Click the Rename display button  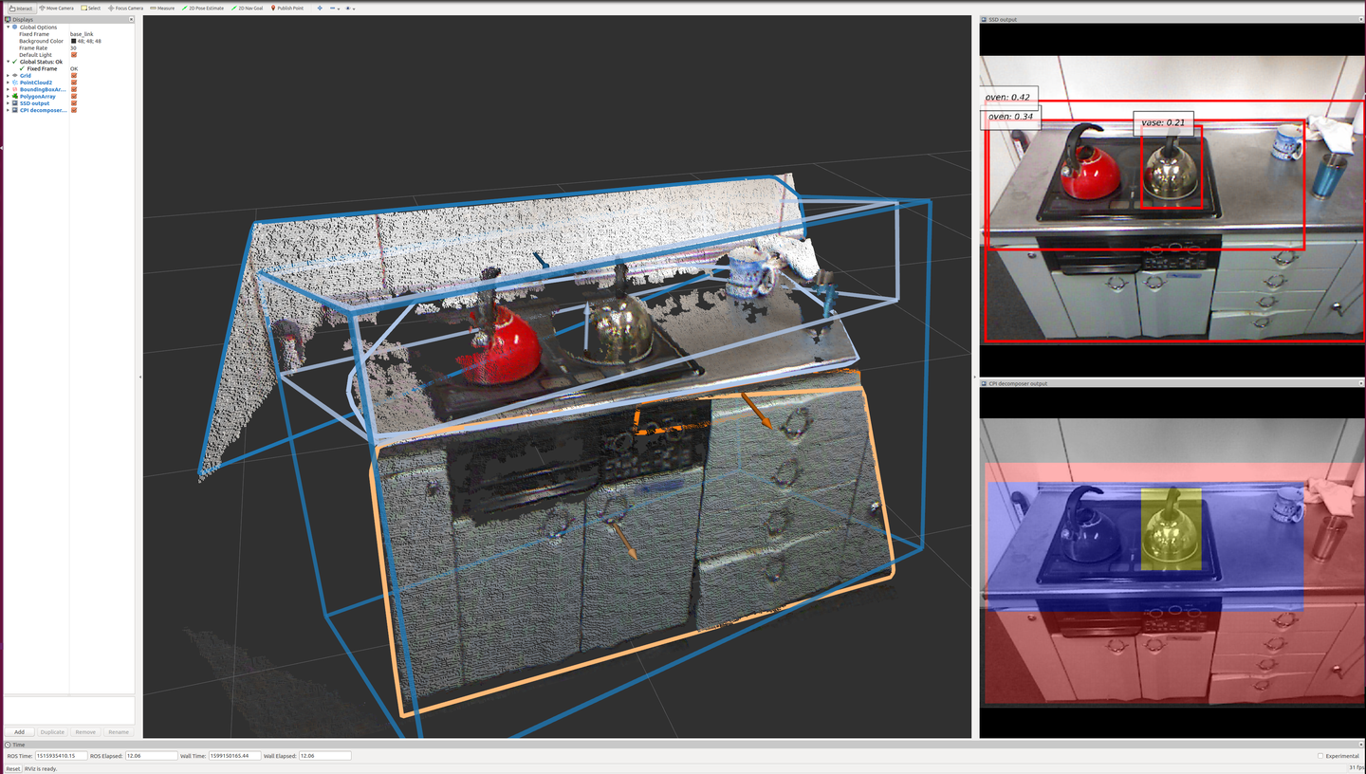[x=119, y=732]
